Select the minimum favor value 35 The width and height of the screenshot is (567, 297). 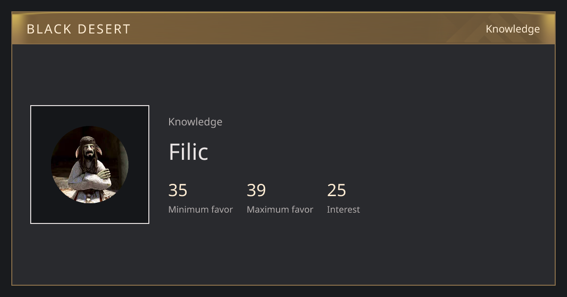click(178, 190)
